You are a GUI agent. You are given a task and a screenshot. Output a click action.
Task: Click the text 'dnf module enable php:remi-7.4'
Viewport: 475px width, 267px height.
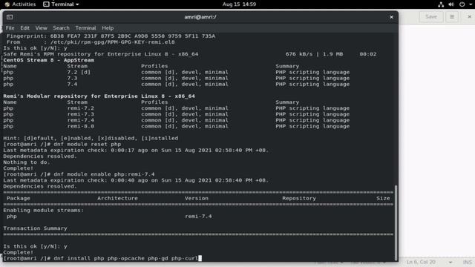coord(104,174)
